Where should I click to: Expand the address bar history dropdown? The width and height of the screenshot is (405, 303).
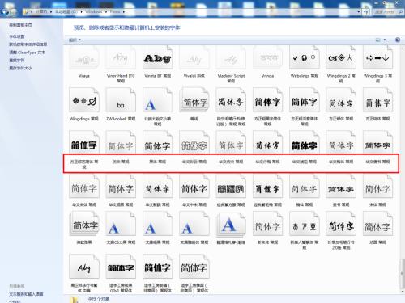pyautogui.click(x=359, y=12)
